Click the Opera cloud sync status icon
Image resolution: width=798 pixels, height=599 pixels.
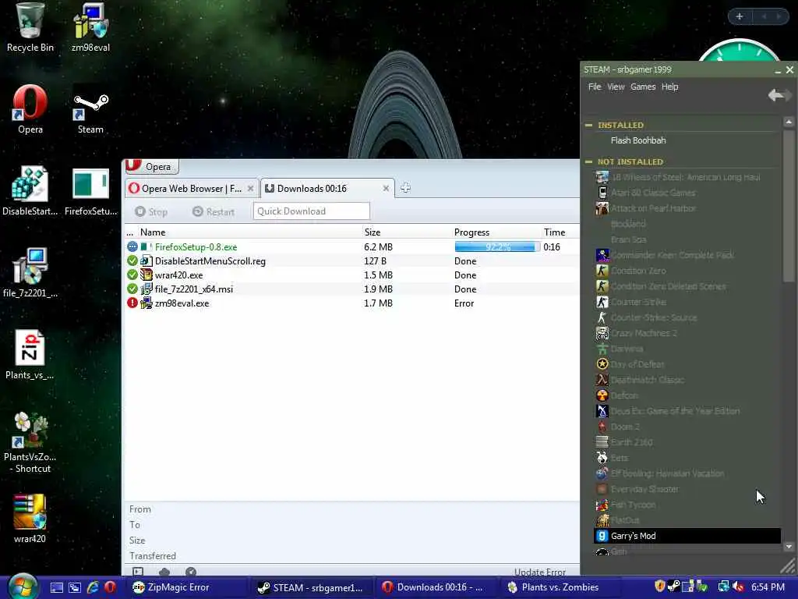point(164,572)
